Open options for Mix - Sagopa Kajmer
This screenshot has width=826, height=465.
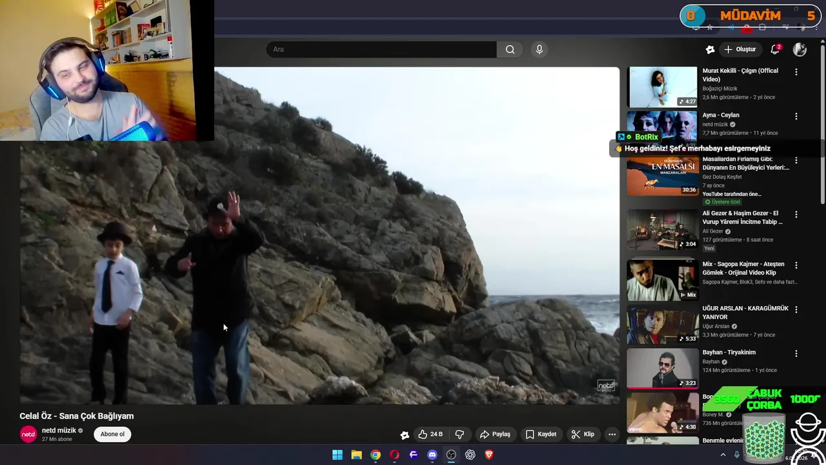pos(796,265)
